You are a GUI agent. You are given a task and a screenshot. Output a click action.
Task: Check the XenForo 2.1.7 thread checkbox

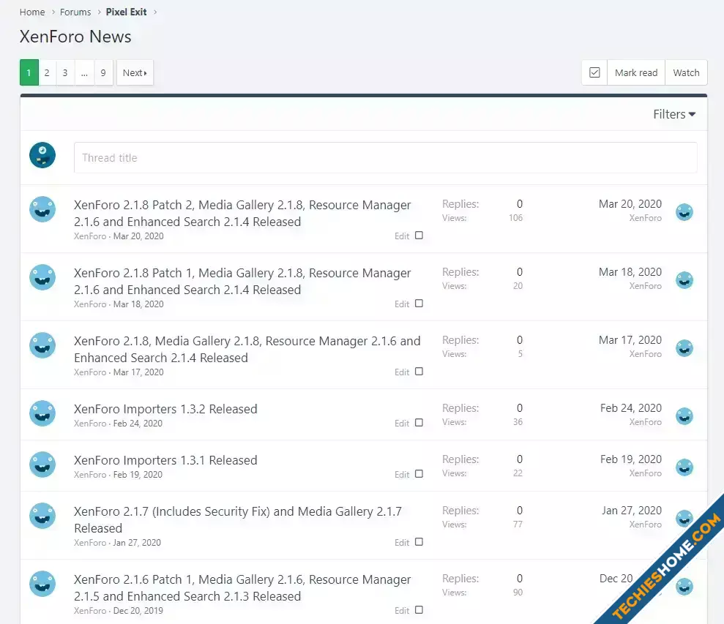coord(419,542)
